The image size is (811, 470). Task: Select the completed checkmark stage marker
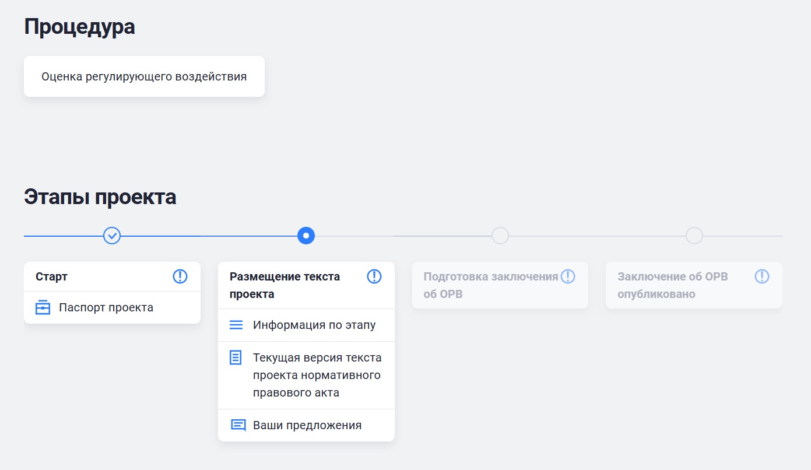pyautogui.click(x=112, y=236)
